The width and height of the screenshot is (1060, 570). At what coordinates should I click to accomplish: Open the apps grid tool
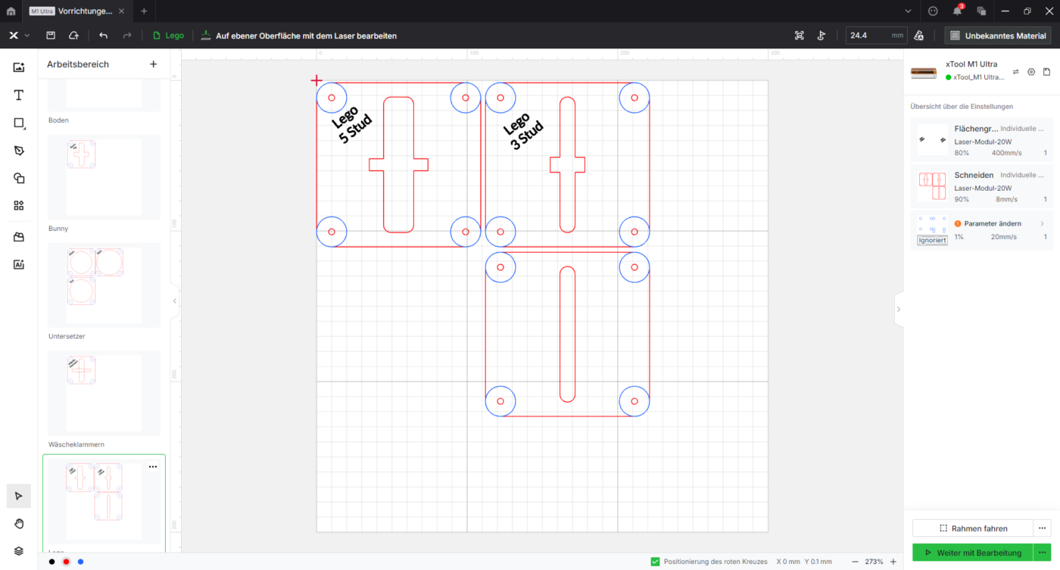click(19, 205)
